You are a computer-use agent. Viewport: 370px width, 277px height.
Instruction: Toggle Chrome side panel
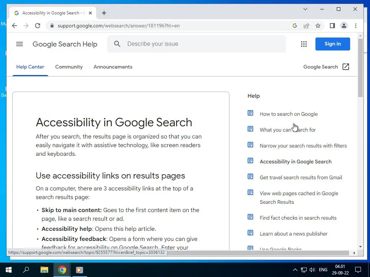(x=332, y=26)
